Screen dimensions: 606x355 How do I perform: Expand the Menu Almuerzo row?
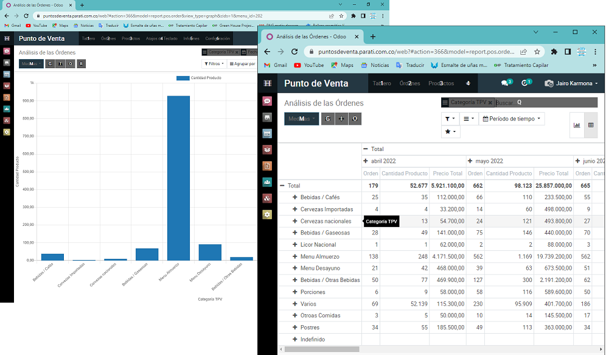coord(295,257)
